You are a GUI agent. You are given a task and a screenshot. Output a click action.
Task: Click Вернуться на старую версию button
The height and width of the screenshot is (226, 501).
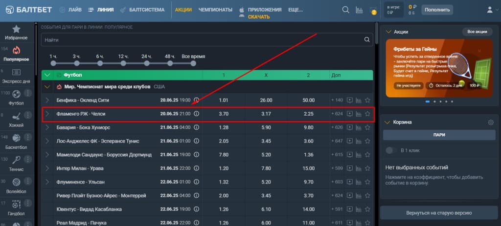(439, 213)
